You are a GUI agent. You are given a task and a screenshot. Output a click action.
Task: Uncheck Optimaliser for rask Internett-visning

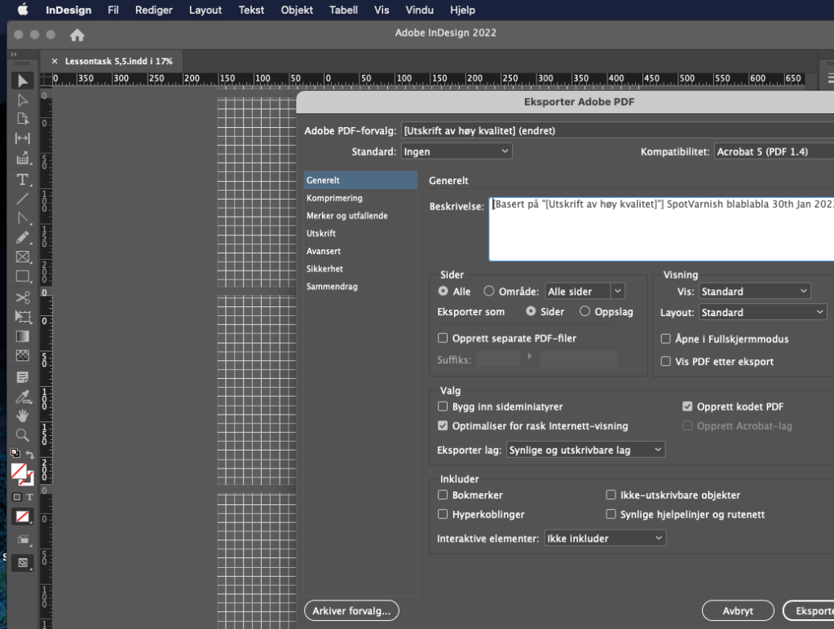tap(443, 426)
